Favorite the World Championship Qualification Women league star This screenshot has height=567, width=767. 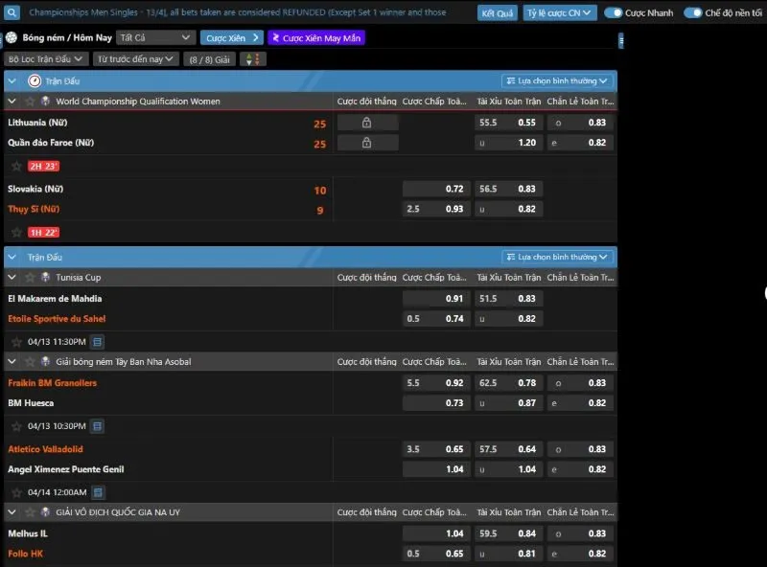tap(30, 102)
